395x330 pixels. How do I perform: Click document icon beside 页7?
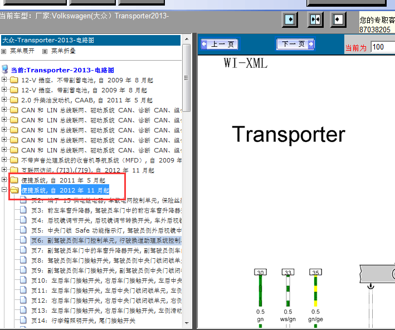click(23, 250)
